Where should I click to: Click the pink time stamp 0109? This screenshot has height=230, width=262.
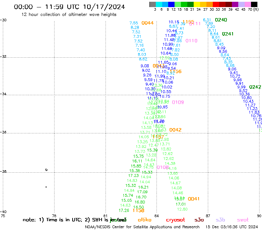(178, 102)
